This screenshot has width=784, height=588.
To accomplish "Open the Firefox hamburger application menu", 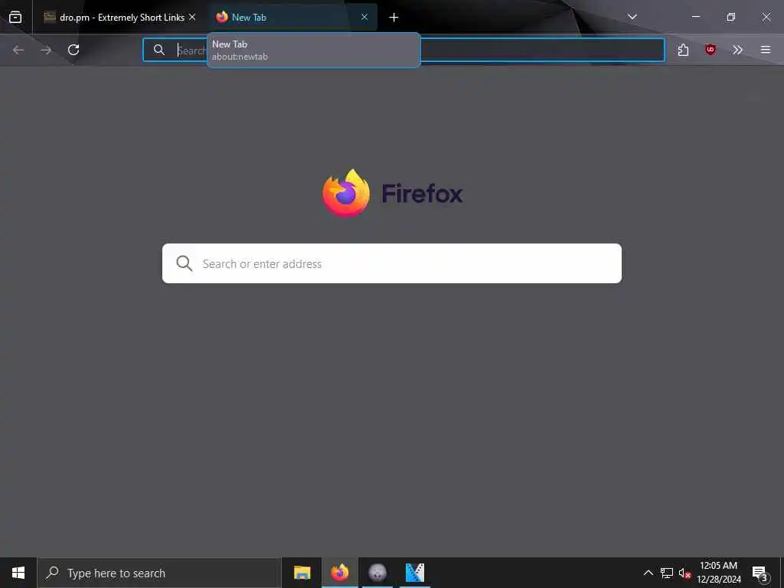I will pyautogui.click(x=766, y=50).
